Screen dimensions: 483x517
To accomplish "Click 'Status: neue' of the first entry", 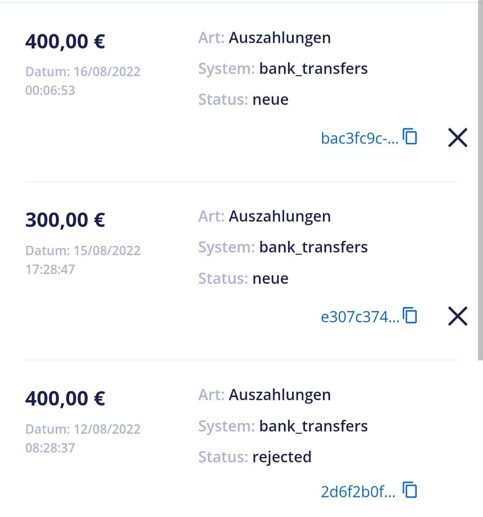I will point(243,99).
